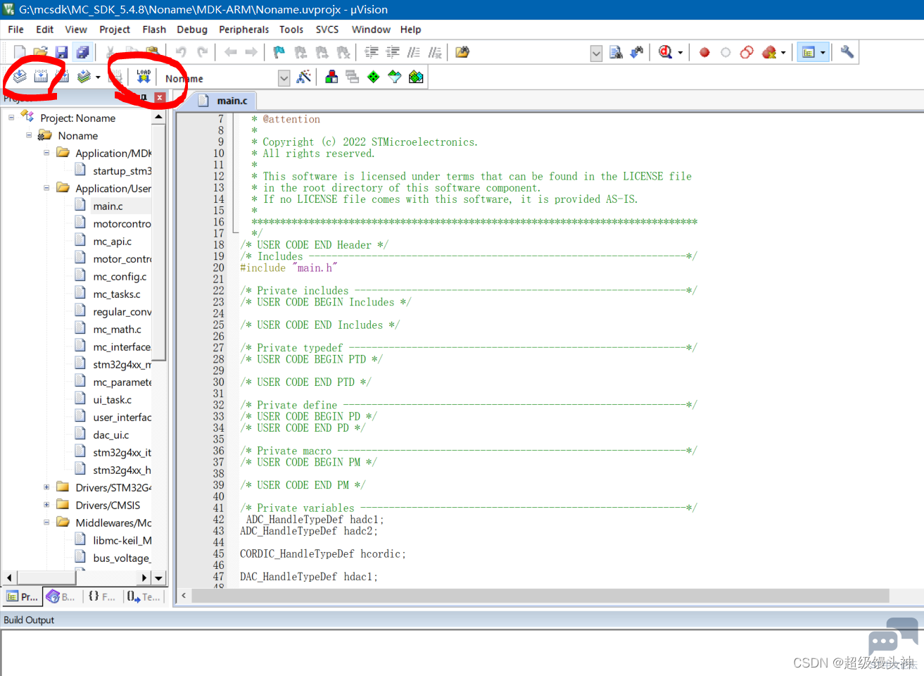Select mc_tasks.c in the project tree
The height and width of the screenshot is (676, 924).
(117, 294)
